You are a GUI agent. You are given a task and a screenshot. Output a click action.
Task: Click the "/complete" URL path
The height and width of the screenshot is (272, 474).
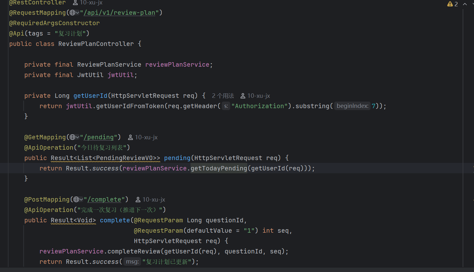(x=104, y=199)
